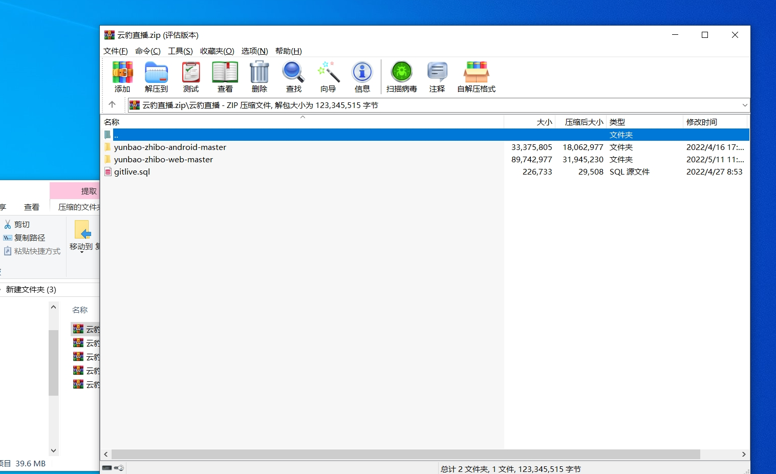Sort by Type (类型) column header

[645, 122]
